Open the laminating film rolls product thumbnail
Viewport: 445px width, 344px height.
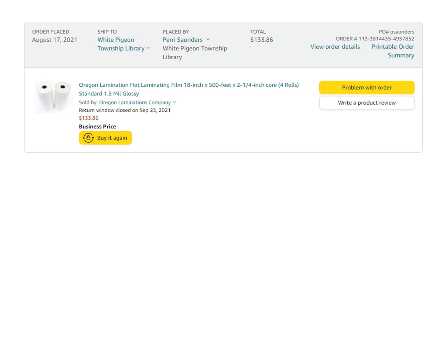pos(54,97)
